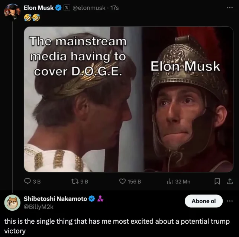The height and width of the screenshot is (237, 239).
Task: Open more options on Shibetoshi's reply
Action: tap(232, 201)
